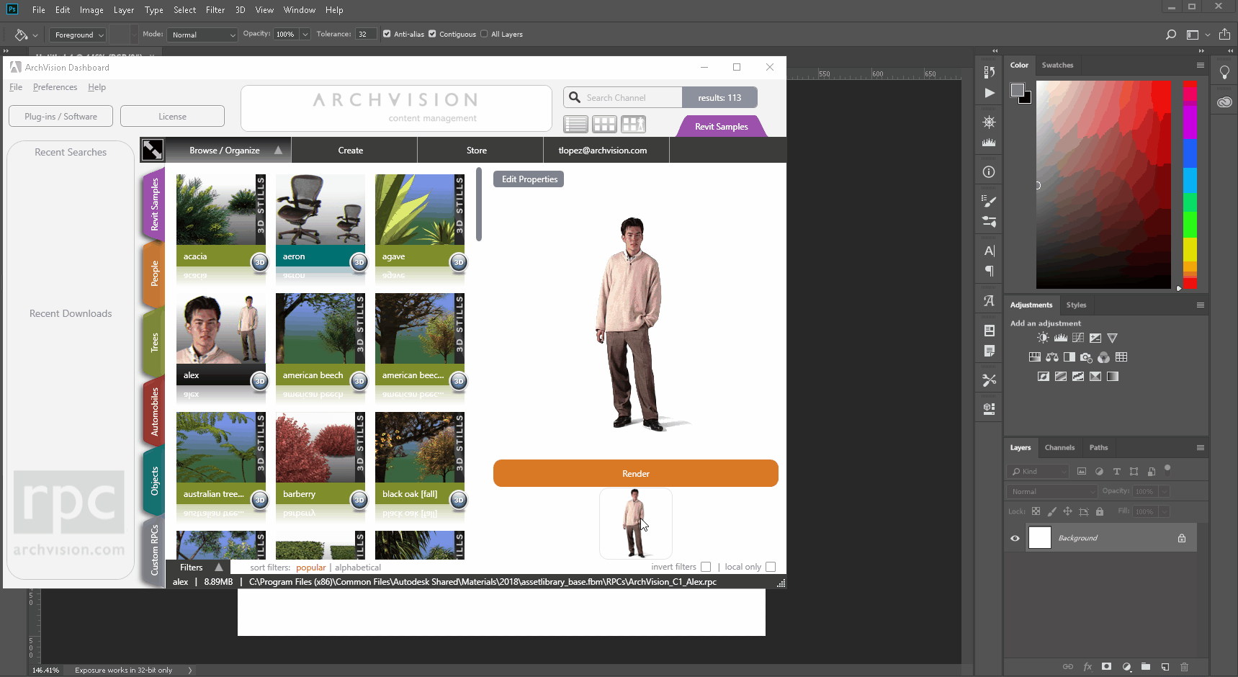The image size is (1238, 677).
Task: Open the Brightness/Contrast adjustment icon
Action: pyautogui.click(x=1042, y=337)
